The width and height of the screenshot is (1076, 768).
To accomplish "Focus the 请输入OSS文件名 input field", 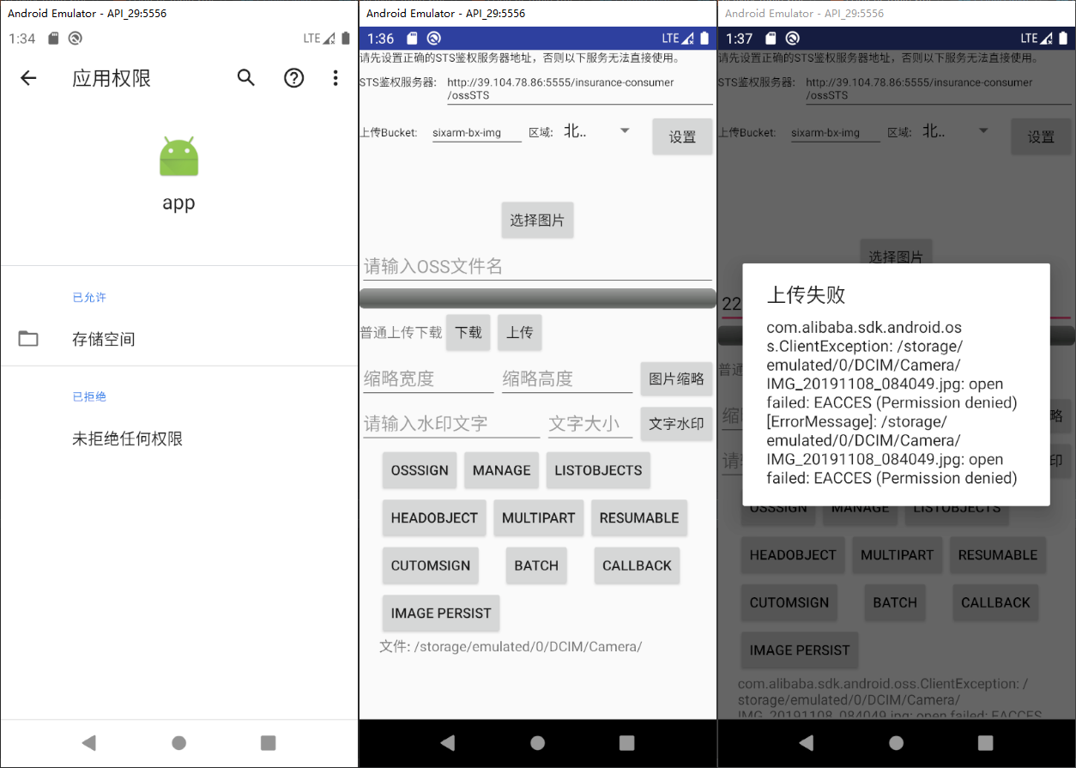I will (515, 266).
